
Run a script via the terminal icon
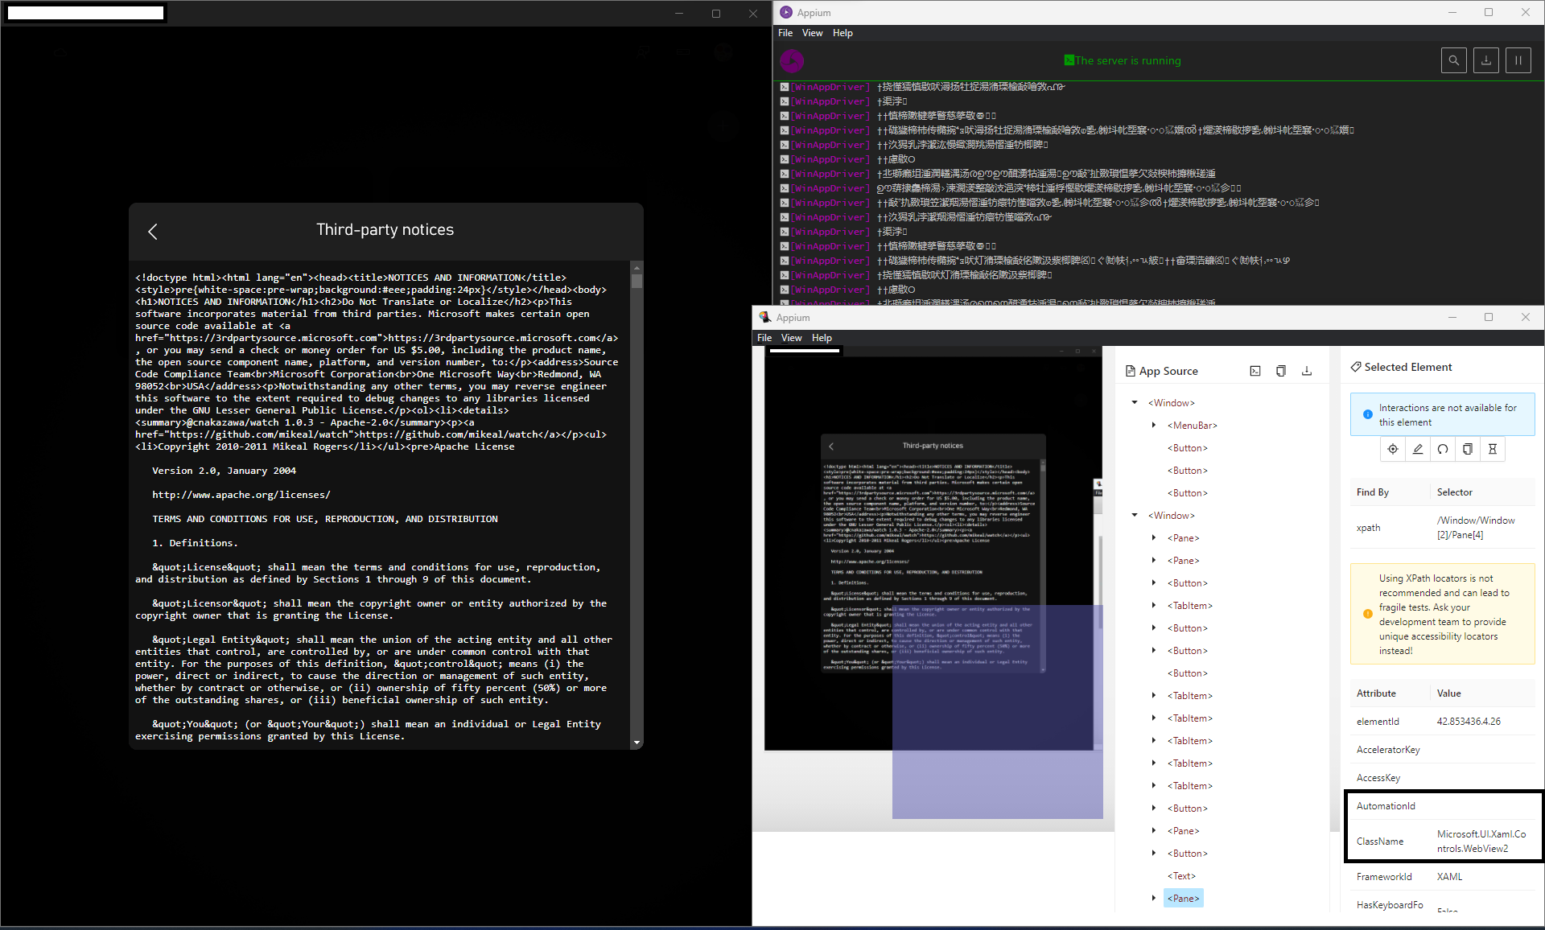1255,371
